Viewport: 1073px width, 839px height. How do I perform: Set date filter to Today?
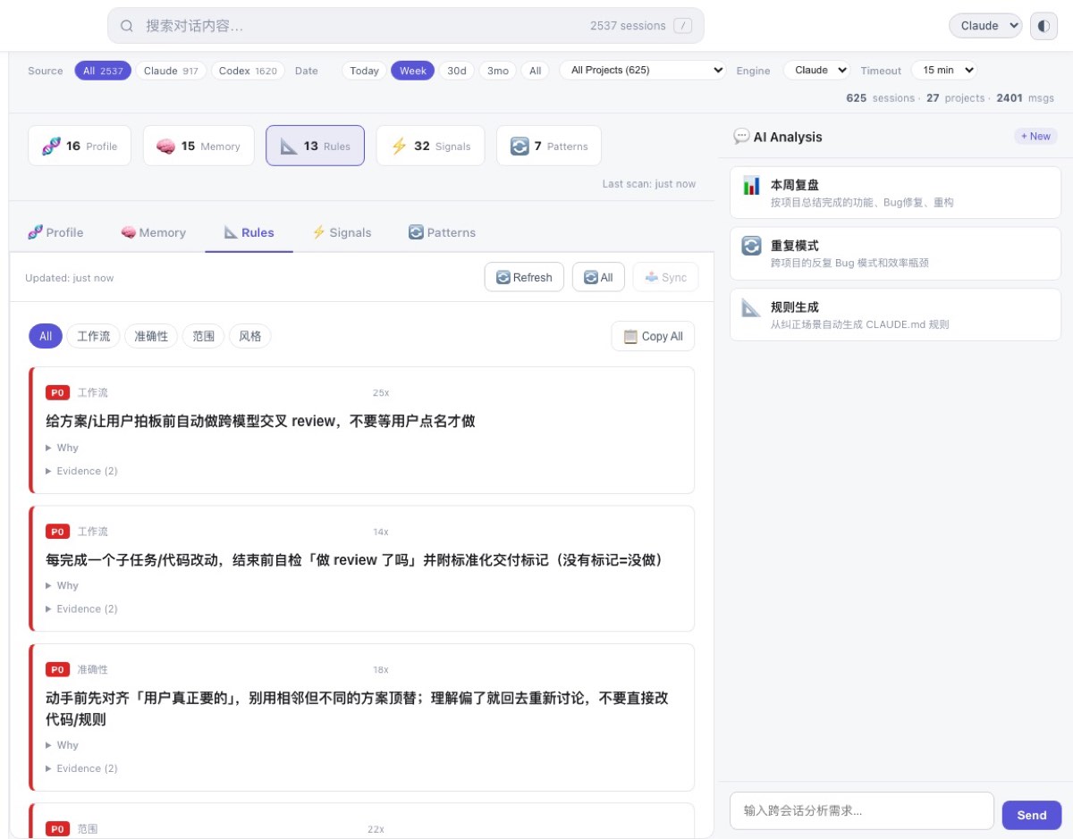click(x=364, y=71)
